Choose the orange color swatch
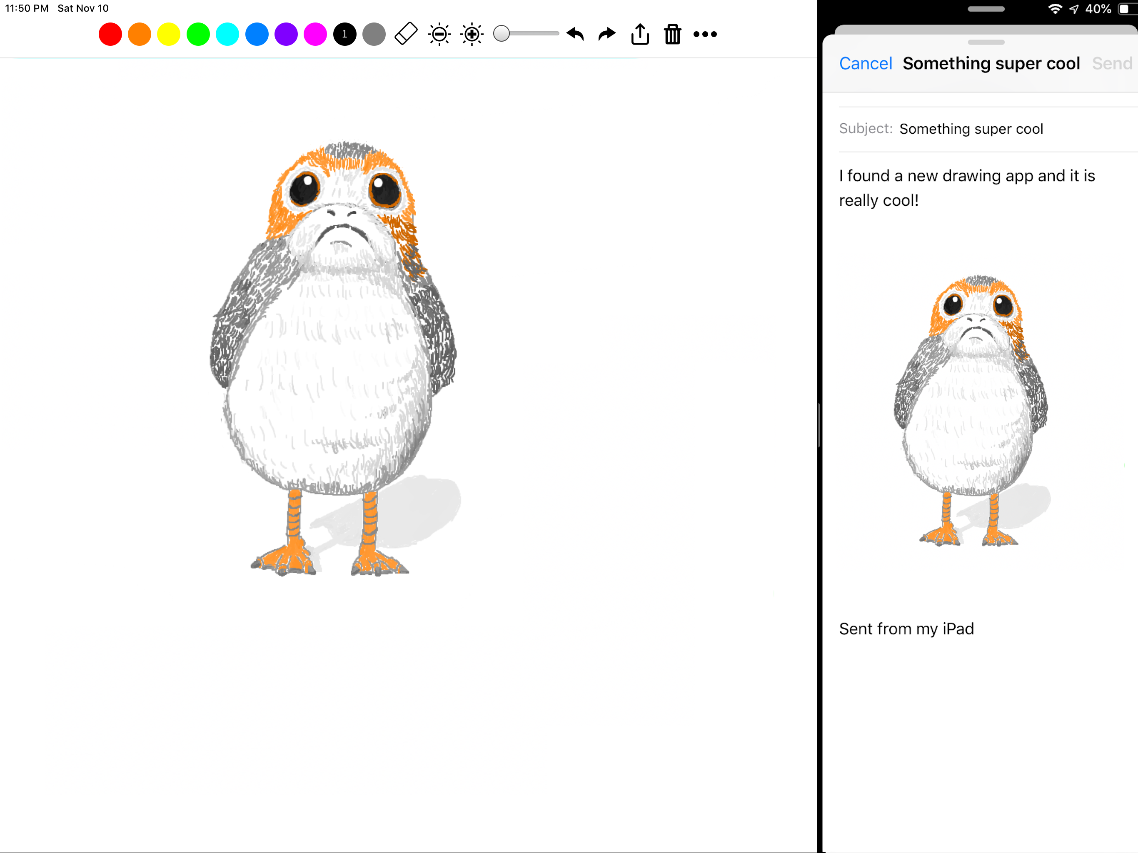The height and width of the screenshot is (853, 1138). pyautogui.click(x=140, y=35)
